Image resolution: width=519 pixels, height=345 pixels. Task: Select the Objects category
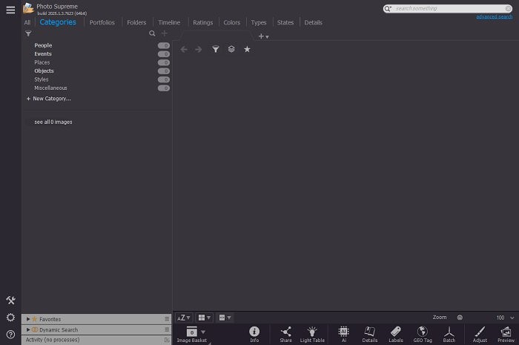(x=44, y=70)
